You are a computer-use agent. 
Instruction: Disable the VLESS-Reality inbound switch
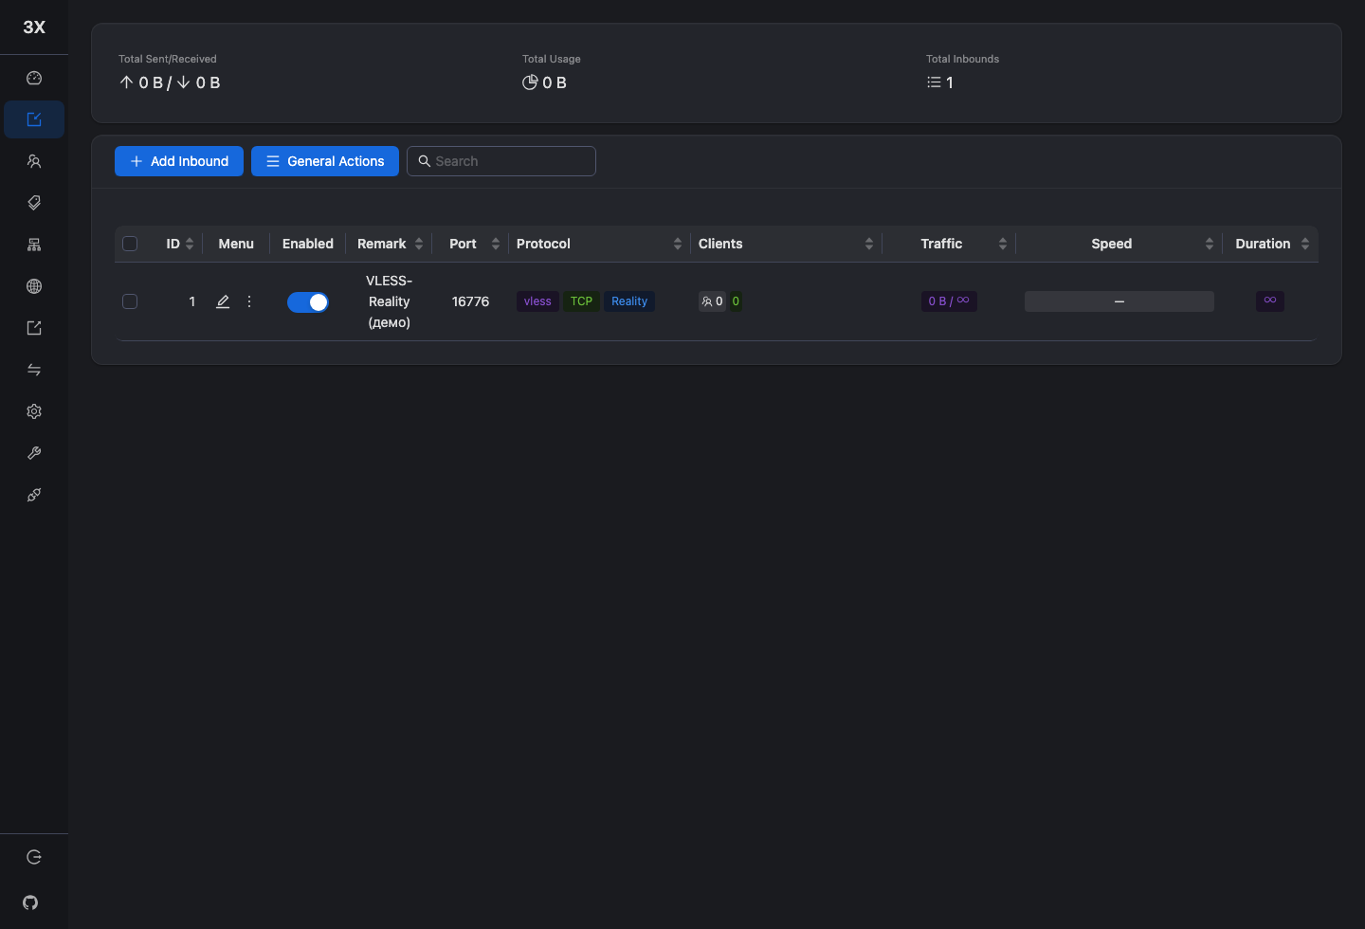pos(308,301)
